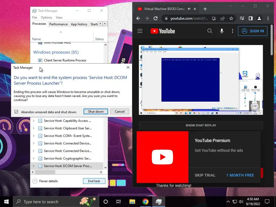
Task: Click the volume icon in system tray
Action: tap(241, 202)
